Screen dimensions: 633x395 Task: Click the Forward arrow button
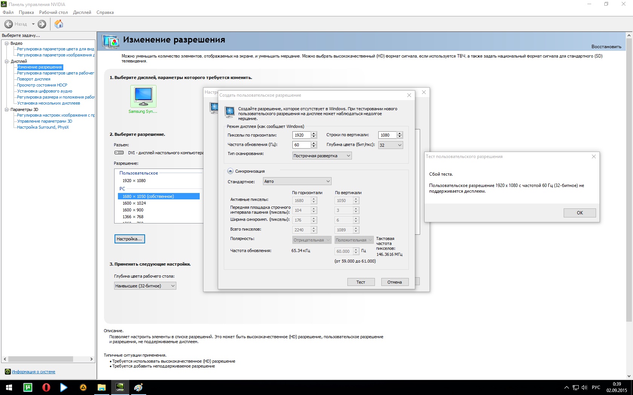pos(42,24)
